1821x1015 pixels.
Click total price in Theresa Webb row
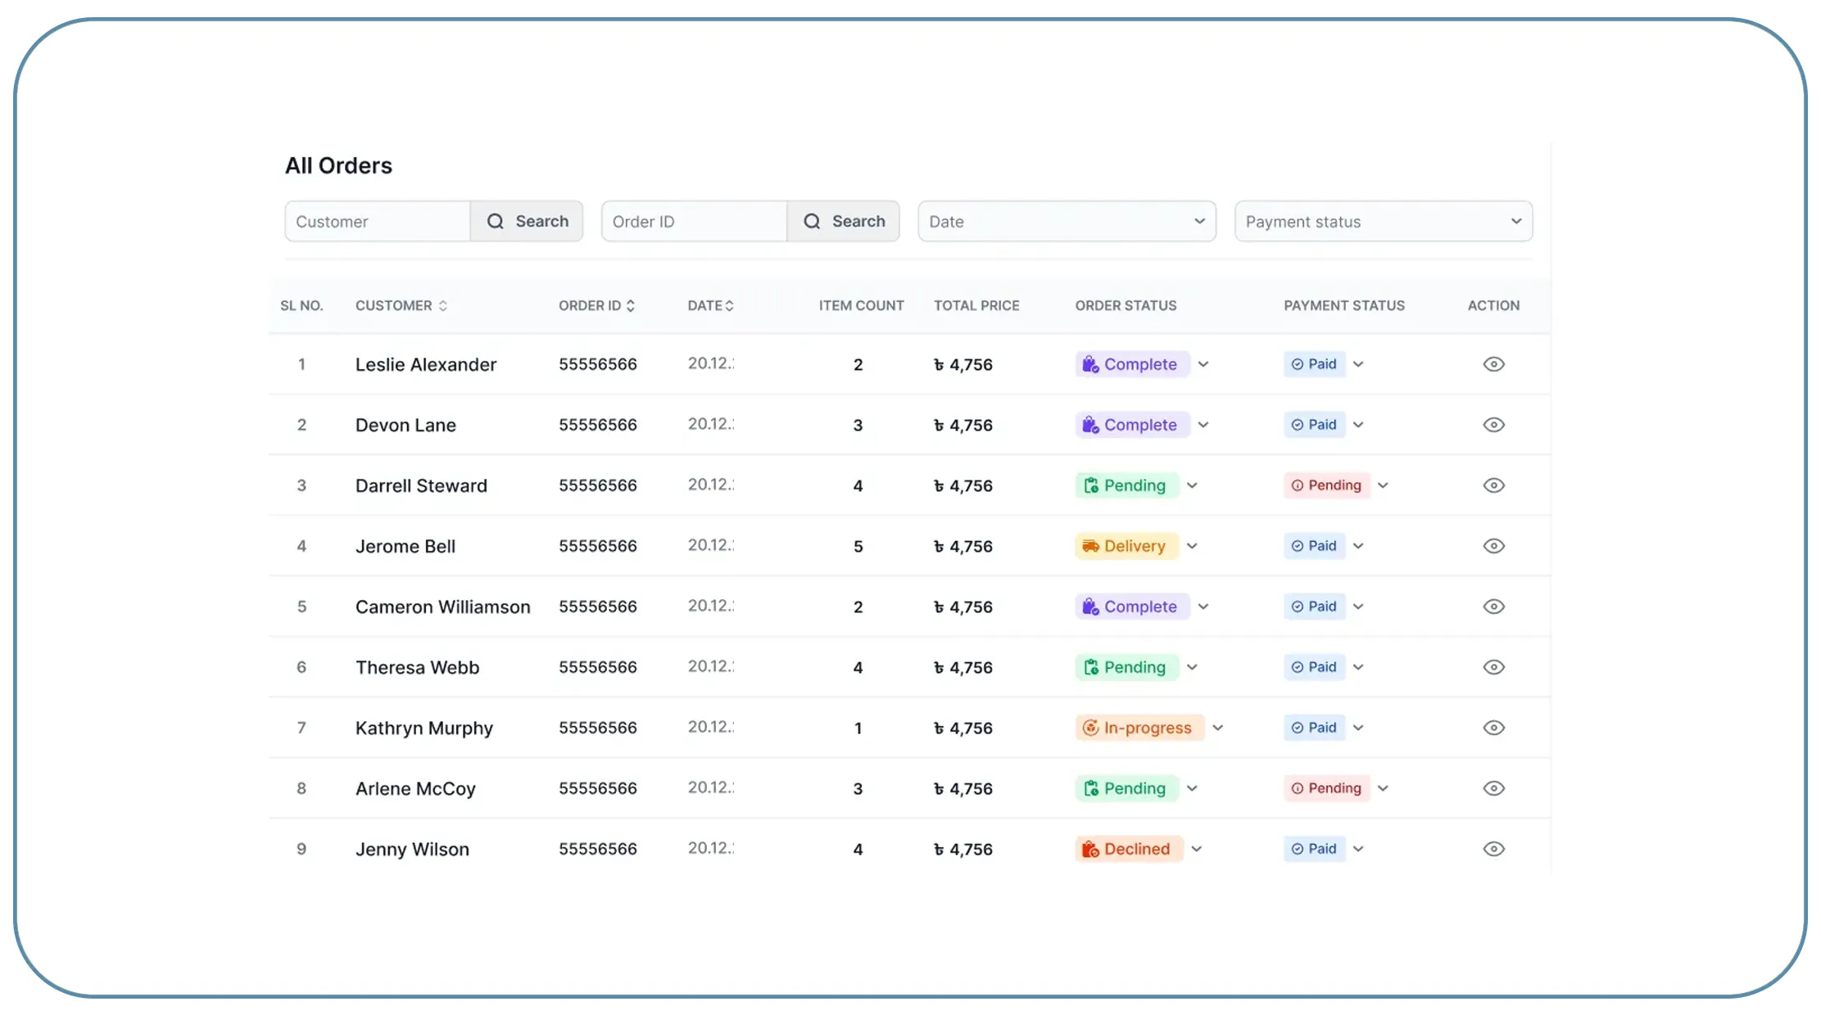pos(963,667)
